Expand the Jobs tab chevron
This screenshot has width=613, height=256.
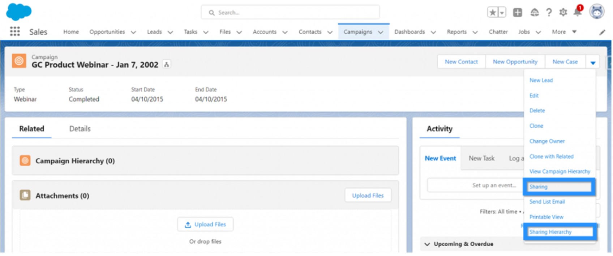538,32
